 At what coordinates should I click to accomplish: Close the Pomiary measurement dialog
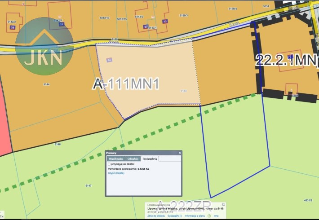tap(180, 153)
